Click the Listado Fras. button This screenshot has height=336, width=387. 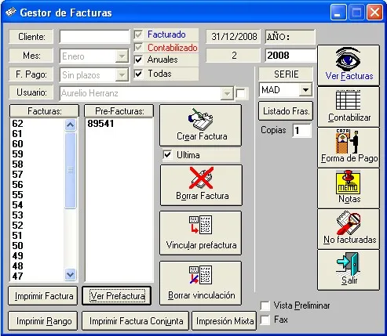(x=286, y=111)
